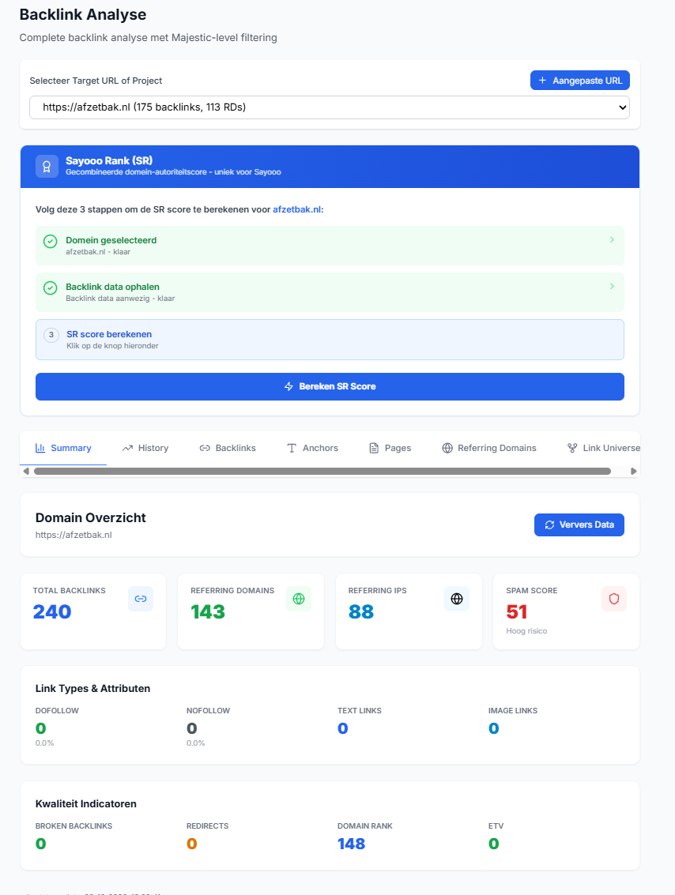
Task: Click the Kwaliteit Indicatoren heading
Action: pyautogui.click(x=85, y=803)
